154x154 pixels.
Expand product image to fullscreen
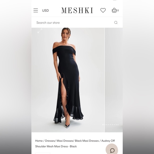click(40, 31)
